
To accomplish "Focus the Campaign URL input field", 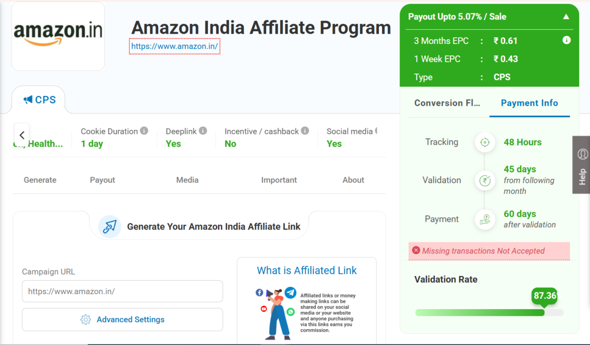I will click(x=123, y=291).
